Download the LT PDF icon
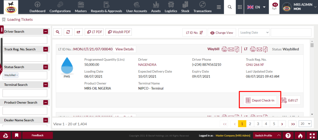 (266, 49)
